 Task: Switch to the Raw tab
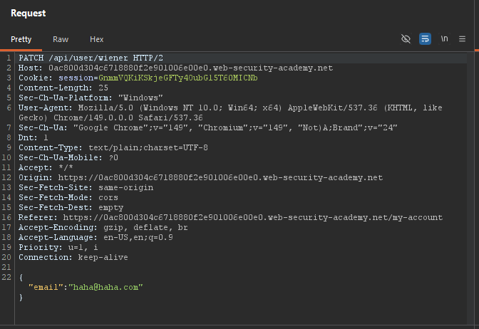coord(61,39)
